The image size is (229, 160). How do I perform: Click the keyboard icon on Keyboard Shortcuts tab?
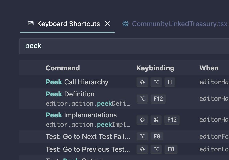(x=31, y=23)
